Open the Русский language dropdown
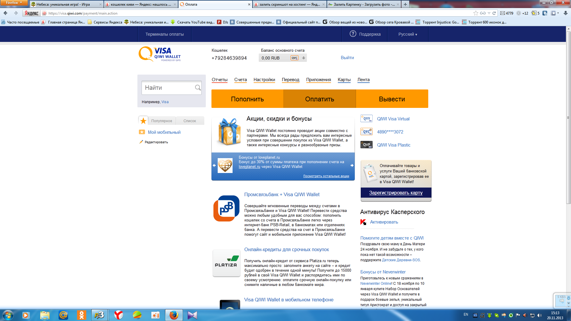This screenshot has height=321, width=571. point(408,34)
